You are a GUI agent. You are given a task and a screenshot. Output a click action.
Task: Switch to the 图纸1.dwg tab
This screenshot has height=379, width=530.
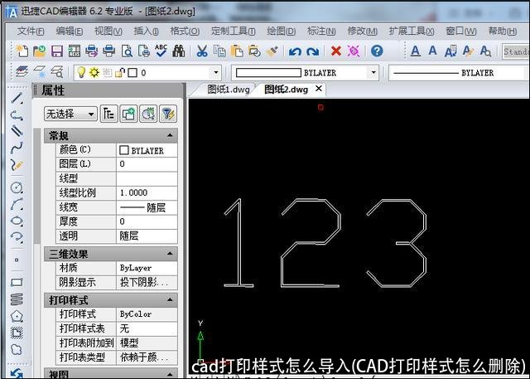(x=229, y=90)
